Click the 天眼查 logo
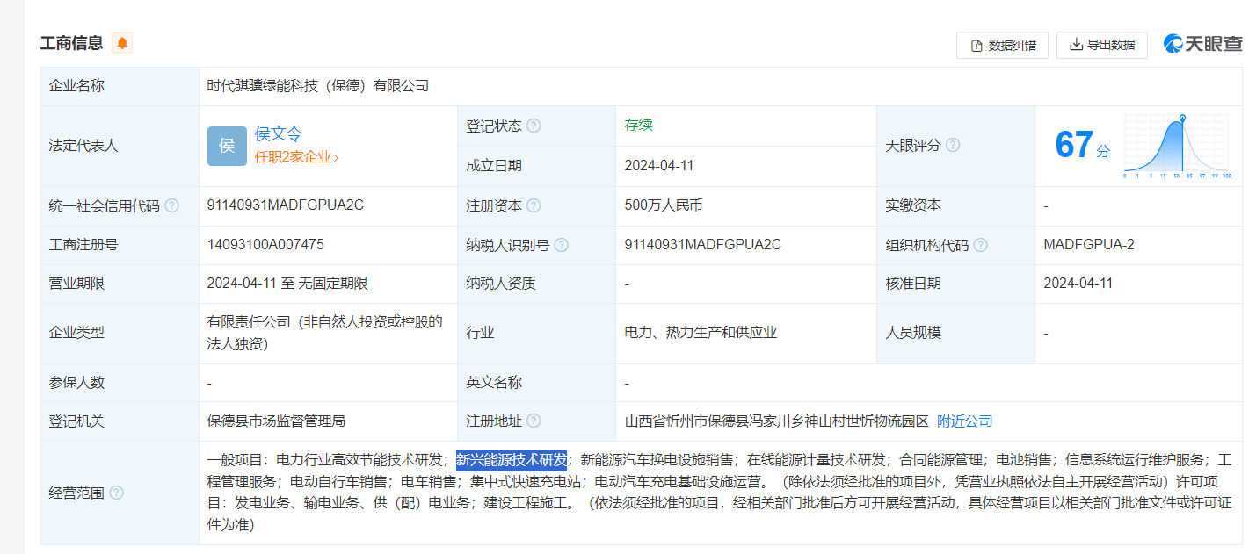The width and height of the screenshot is (1256, 554). [x=1203, y=43]
